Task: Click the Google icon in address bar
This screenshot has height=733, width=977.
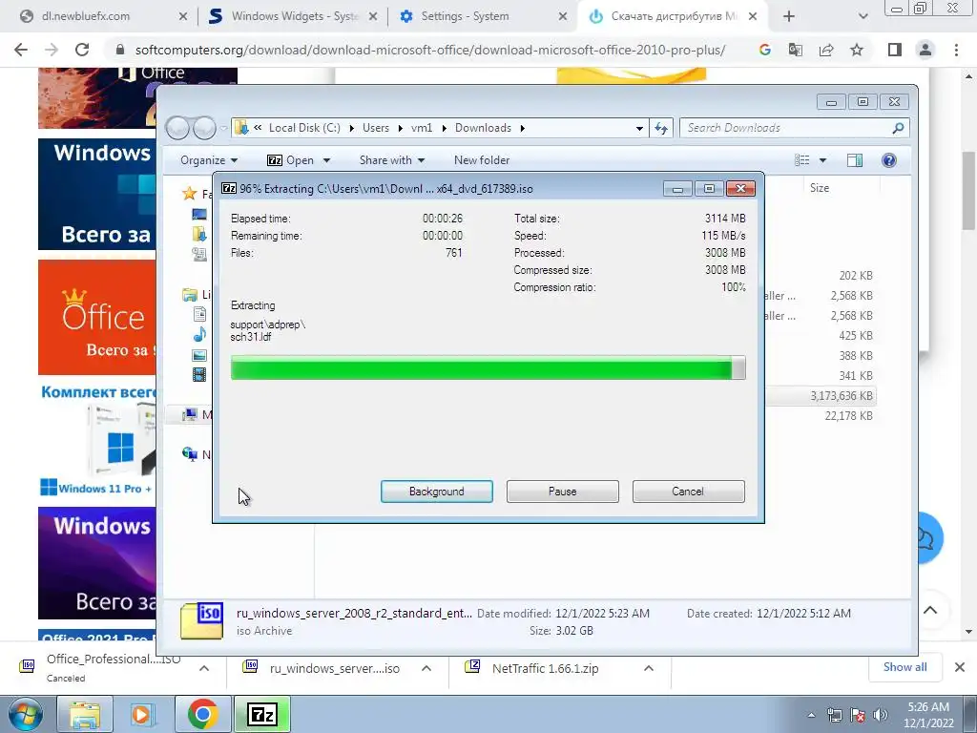Action: [764, 50]
